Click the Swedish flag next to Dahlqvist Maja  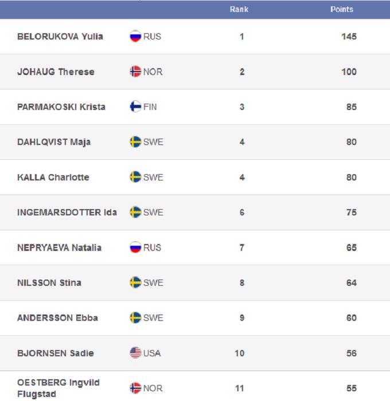click(135, 142)
